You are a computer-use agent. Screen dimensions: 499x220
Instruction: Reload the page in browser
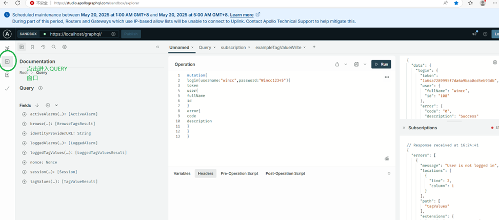click(x=18, y=3)
